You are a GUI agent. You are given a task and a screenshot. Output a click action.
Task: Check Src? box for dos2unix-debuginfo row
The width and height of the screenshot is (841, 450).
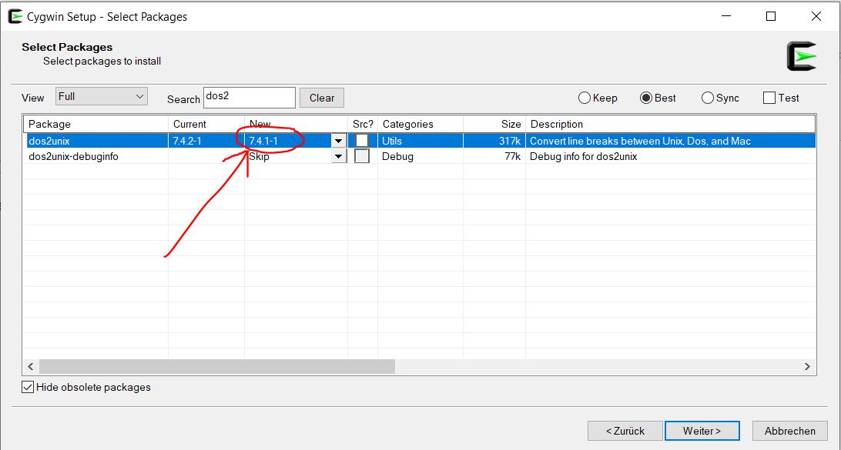[x=362, y=156]
